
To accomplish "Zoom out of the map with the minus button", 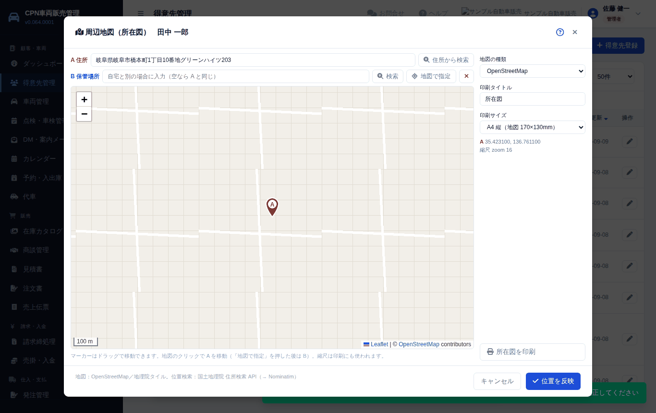I will 84,114.
